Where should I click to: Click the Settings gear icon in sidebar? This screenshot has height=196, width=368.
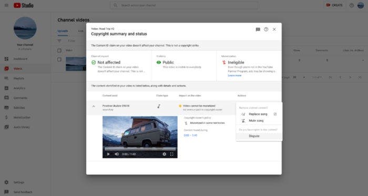click(x=6, y=182)
